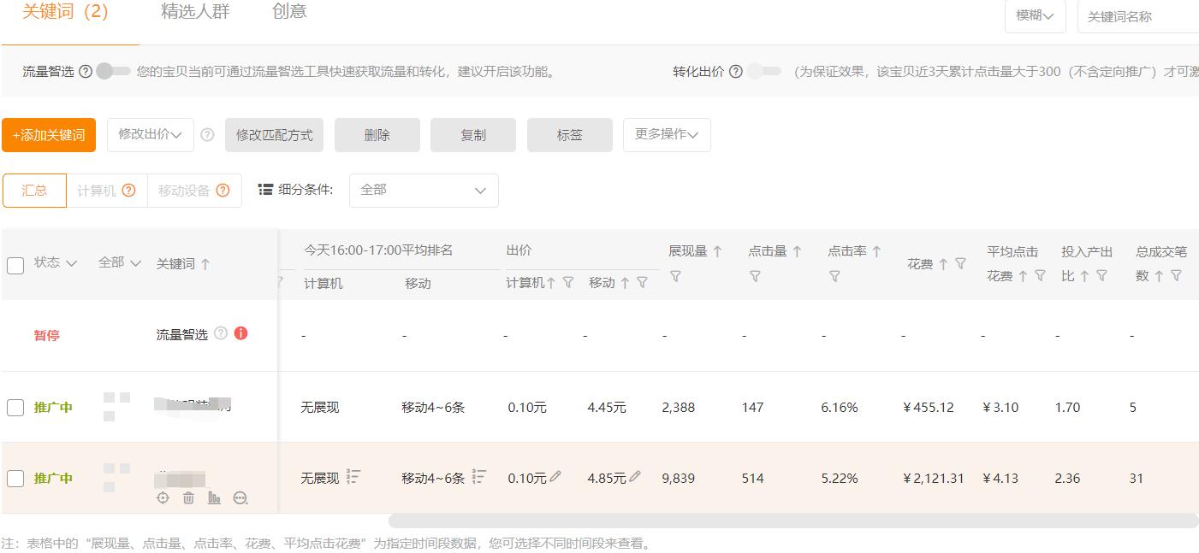The image size is (1199, 553).
Task: Click the ellipsis more-actions icon in the keyword row
Action: (240, 497)
